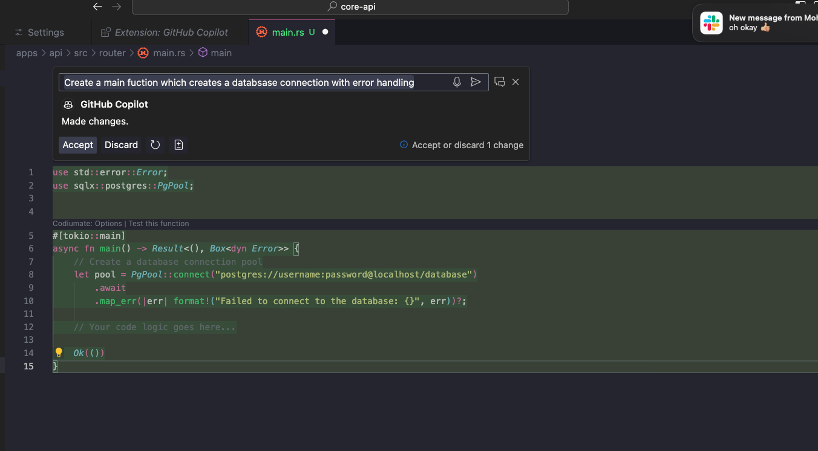Click the Codiumate Options code lens
Screen dimensions: 818x451
click(x=88, y=224)
